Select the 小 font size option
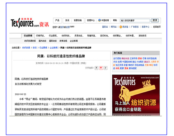The height and width of the screenshot is (136, 174). pyautogui.click(x=105, y=68)
